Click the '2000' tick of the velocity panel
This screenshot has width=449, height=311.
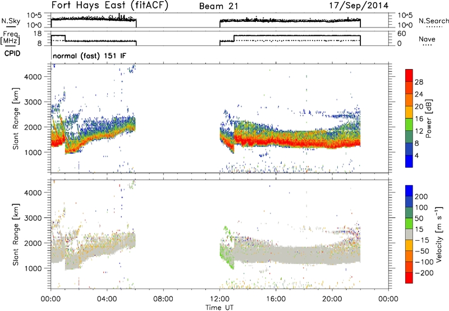[33, 243]
